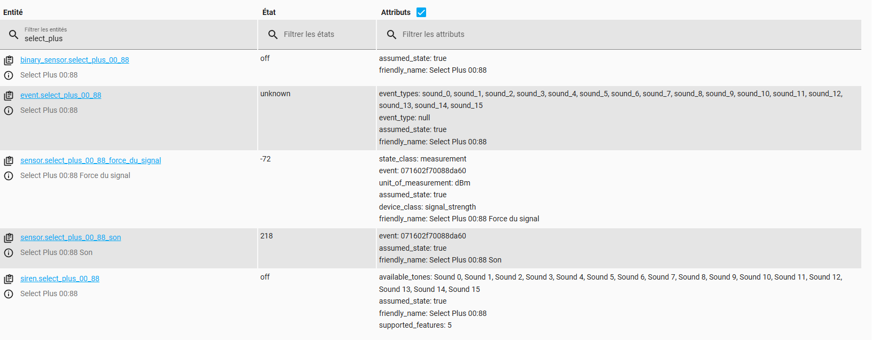872x340 pixels.
Task: Open event.select_plus_00_88 link
Action: [x=60, y=95]
